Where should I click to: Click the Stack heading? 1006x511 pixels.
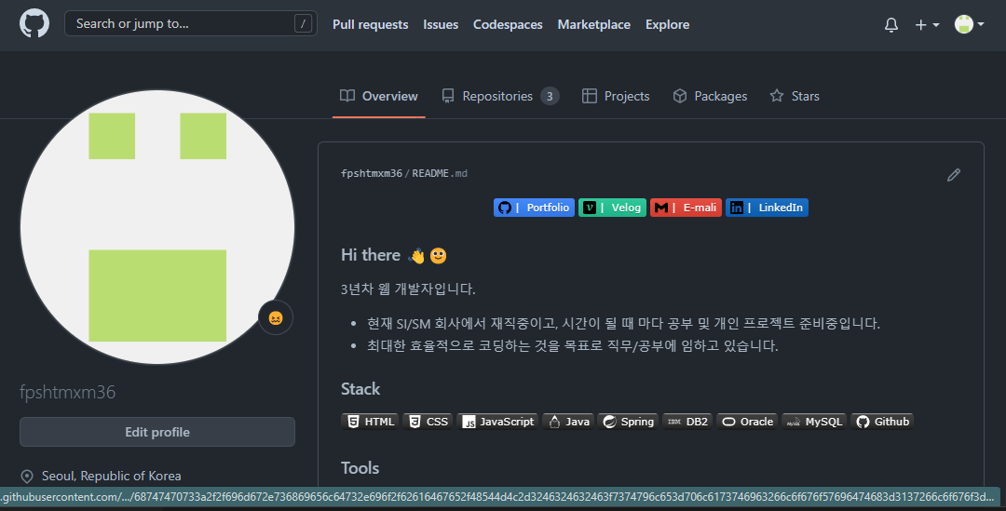pyautogui.click(x=360, y=389)
